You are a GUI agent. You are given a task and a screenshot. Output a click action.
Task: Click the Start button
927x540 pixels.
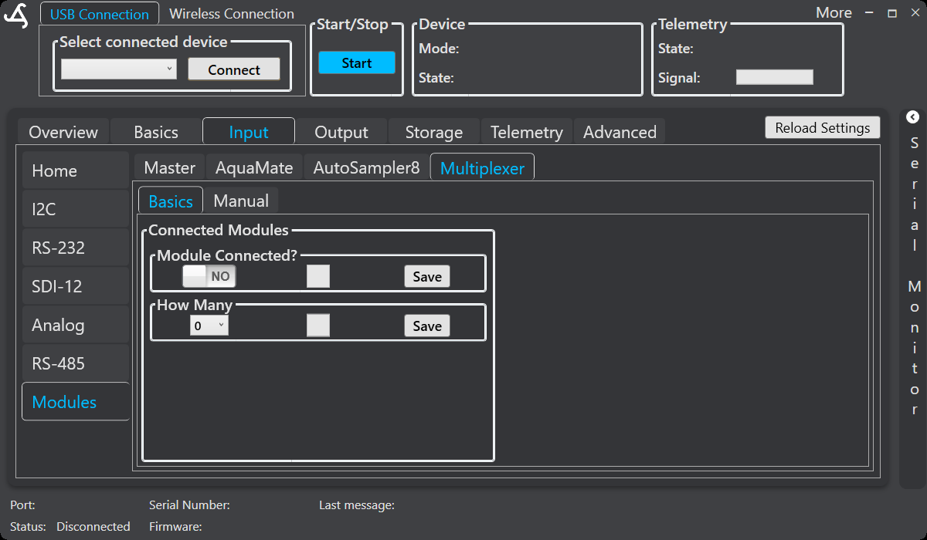[x=357, y=63]
